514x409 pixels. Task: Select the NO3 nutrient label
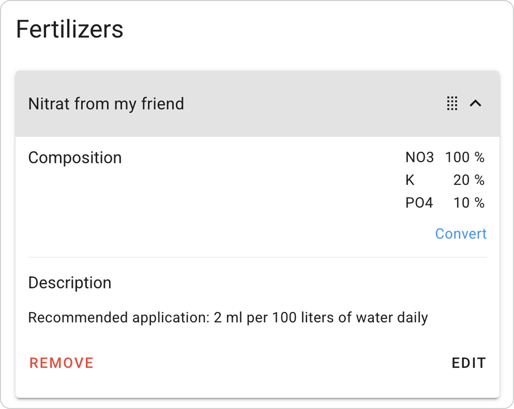click(419, 157)
